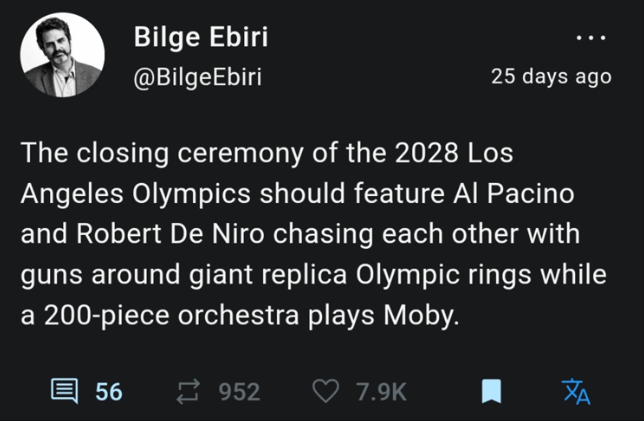Like the post with the heart icon
The image size is (644, 421).
tap(325, 392)
